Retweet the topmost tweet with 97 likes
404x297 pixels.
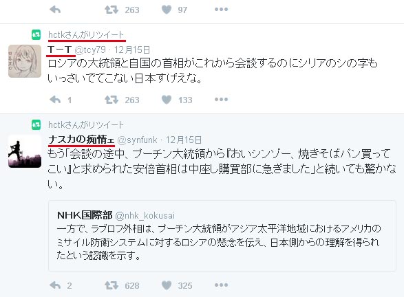(x=111, y=10)
